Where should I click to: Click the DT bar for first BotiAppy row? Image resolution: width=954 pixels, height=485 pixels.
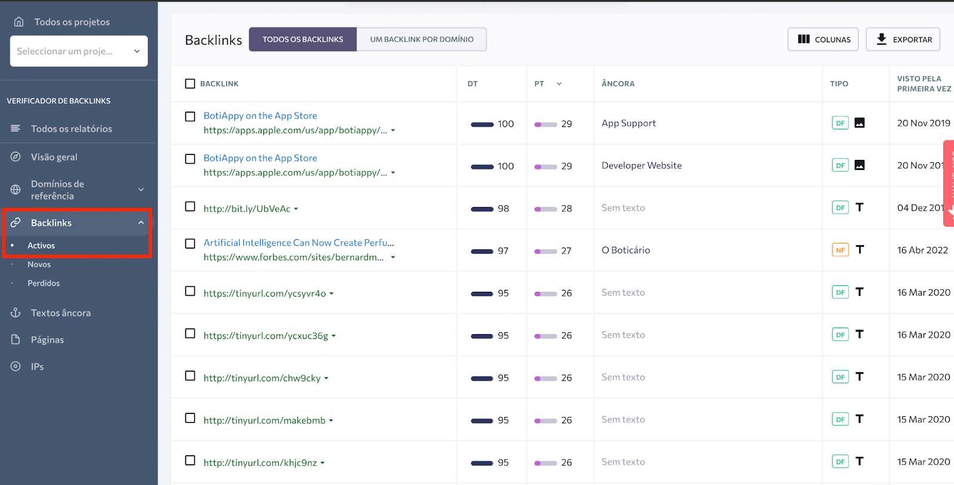point(482,124)
